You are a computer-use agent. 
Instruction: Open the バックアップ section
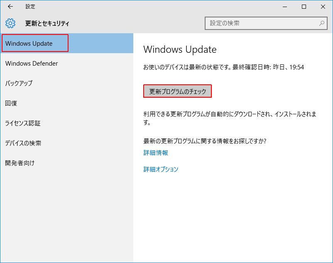click(x=67, y=83)
